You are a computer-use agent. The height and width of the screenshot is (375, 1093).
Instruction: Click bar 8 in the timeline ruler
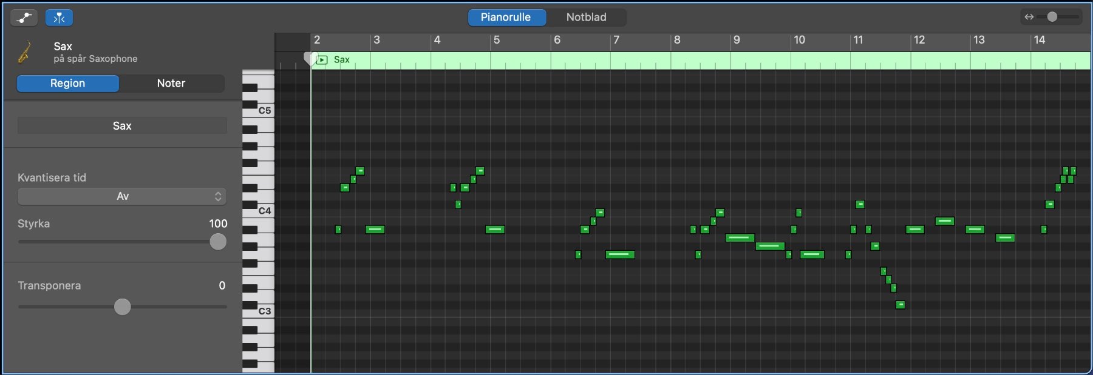pyautogui.click(x=677, y=40)
